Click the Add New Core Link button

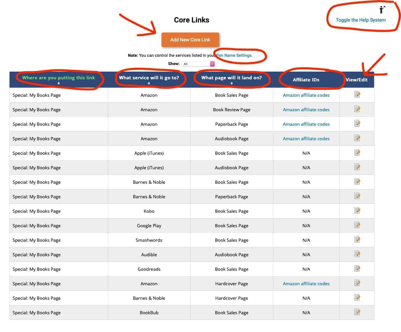pyautogui.click(x=190, y=40)
